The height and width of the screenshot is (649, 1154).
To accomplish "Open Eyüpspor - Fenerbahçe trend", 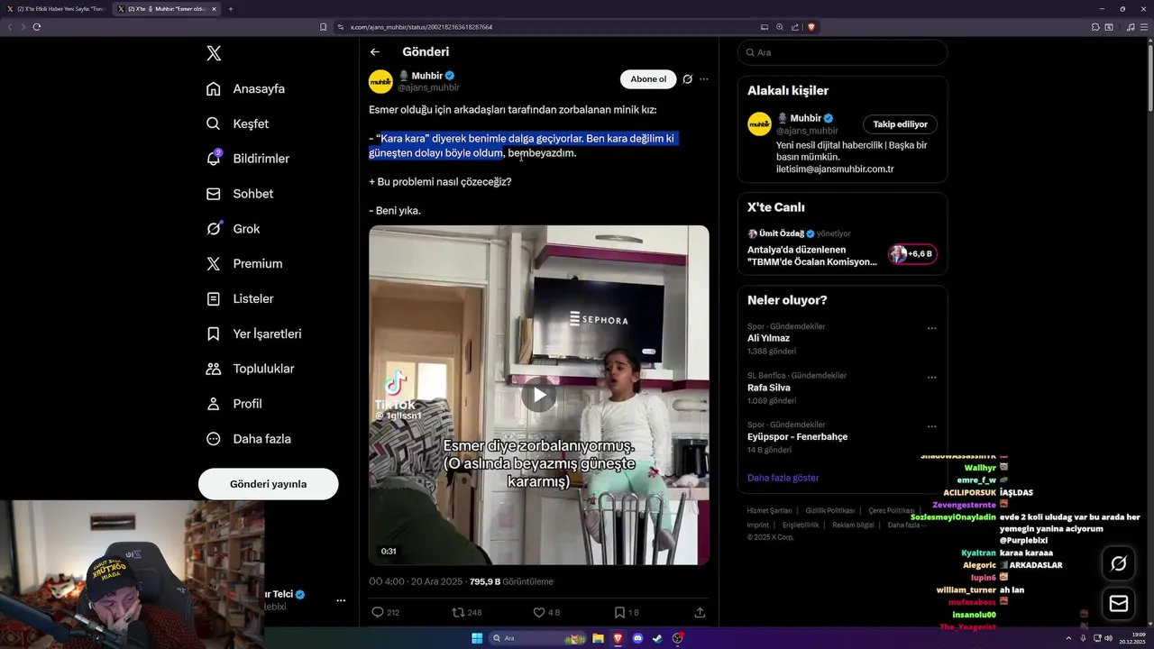I will pyautogui.click(x=797, y=436).
